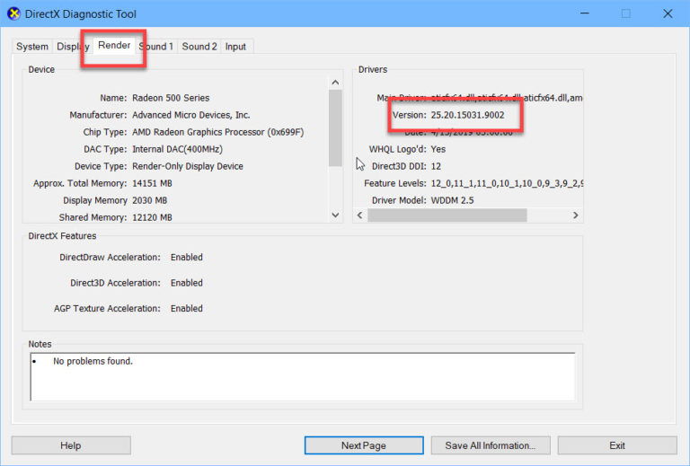Switch to the System tab
690x466 pixels.
coord(32,47)
